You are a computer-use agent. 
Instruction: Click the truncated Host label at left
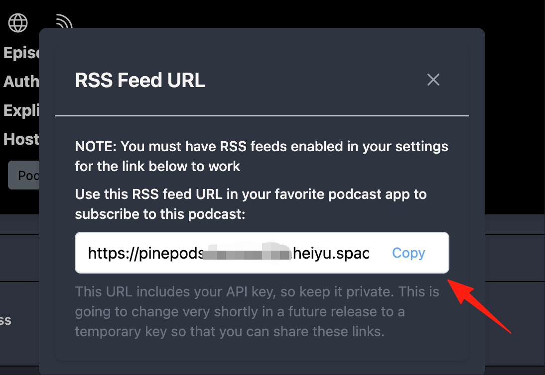21,139
